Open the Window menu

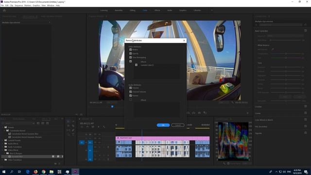tap(51, 5)
